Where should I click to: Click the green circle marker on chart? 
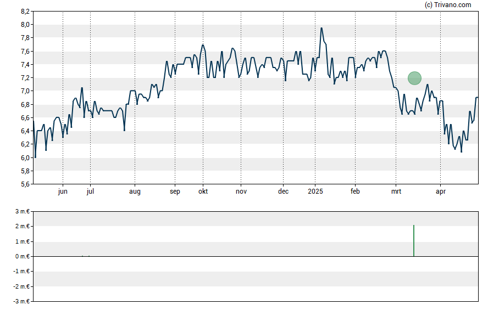click(414, 78)
